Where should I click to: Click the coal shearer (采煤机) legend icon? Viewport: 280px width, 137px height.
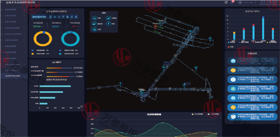108,18
